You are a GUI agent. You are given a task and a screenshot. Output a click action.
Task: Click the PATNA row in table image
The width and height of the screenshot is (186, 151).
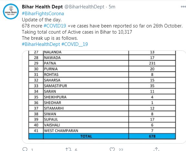[102, 63]
